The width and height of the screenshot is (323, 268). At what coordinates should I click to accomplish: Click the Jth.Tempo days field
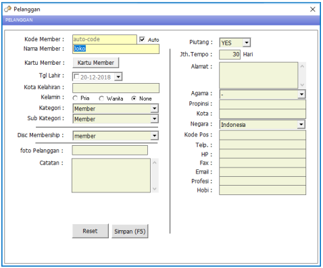point(230,55)
